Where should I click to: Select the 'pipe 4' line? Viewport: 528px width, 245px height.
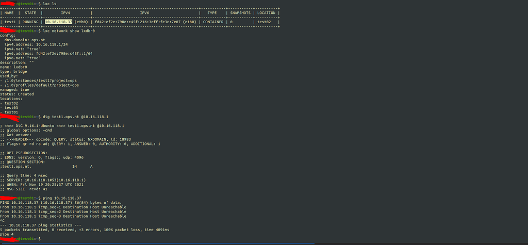click(7, 234)
